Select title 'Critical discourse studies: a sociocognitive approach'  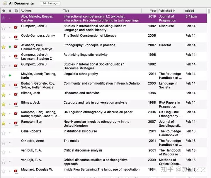click(x=96, y=162)
